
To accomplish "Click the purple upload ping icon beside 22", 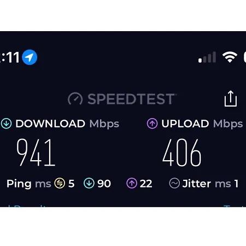I will click(x=132, y=183).
